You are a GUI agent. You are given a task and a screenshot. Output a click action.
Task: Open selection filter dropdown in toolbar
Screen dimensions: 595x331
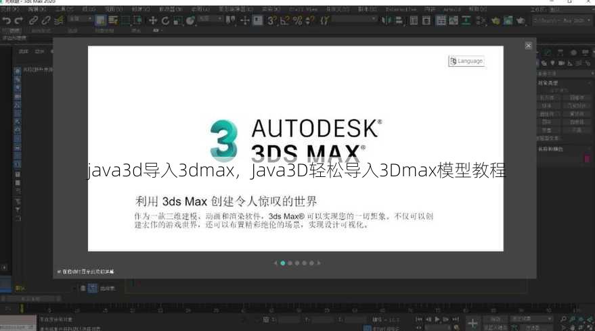coord(81,18)
